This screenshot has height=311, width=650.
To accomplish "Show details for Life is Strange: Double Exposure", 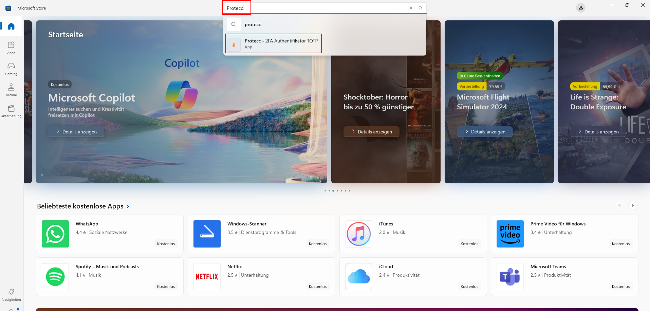I will pos(598,132).
